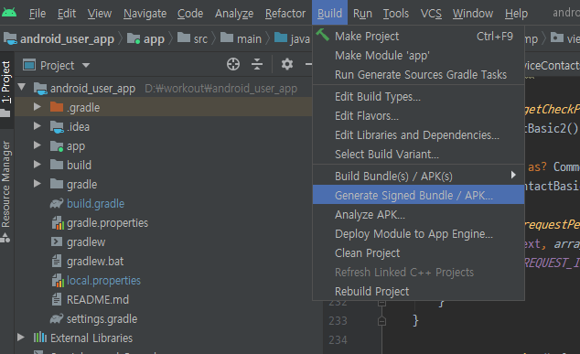Click the Make Project hammer icon
Viewport: 580px width, 354px height.
pos(323,35)
